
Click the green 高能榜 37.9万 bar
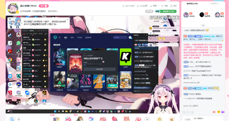click(x=166, y=11)
